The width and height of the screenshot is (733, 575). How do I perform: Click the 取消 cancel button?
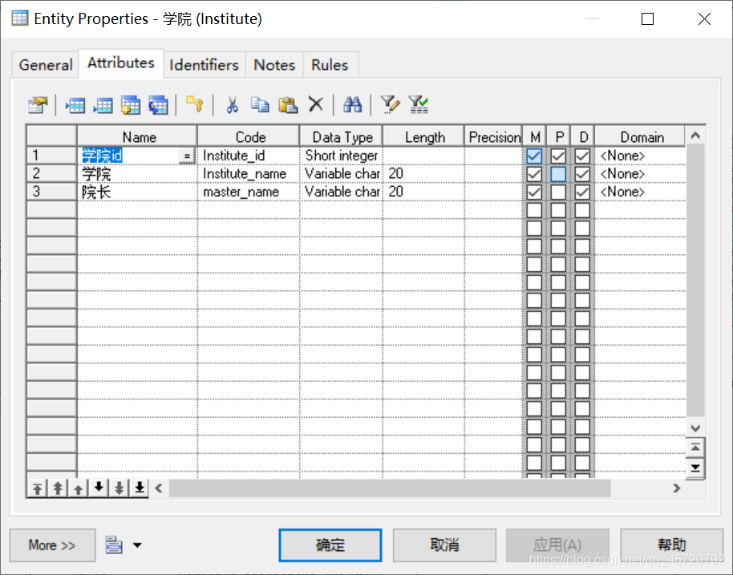[x=444, y=545]
